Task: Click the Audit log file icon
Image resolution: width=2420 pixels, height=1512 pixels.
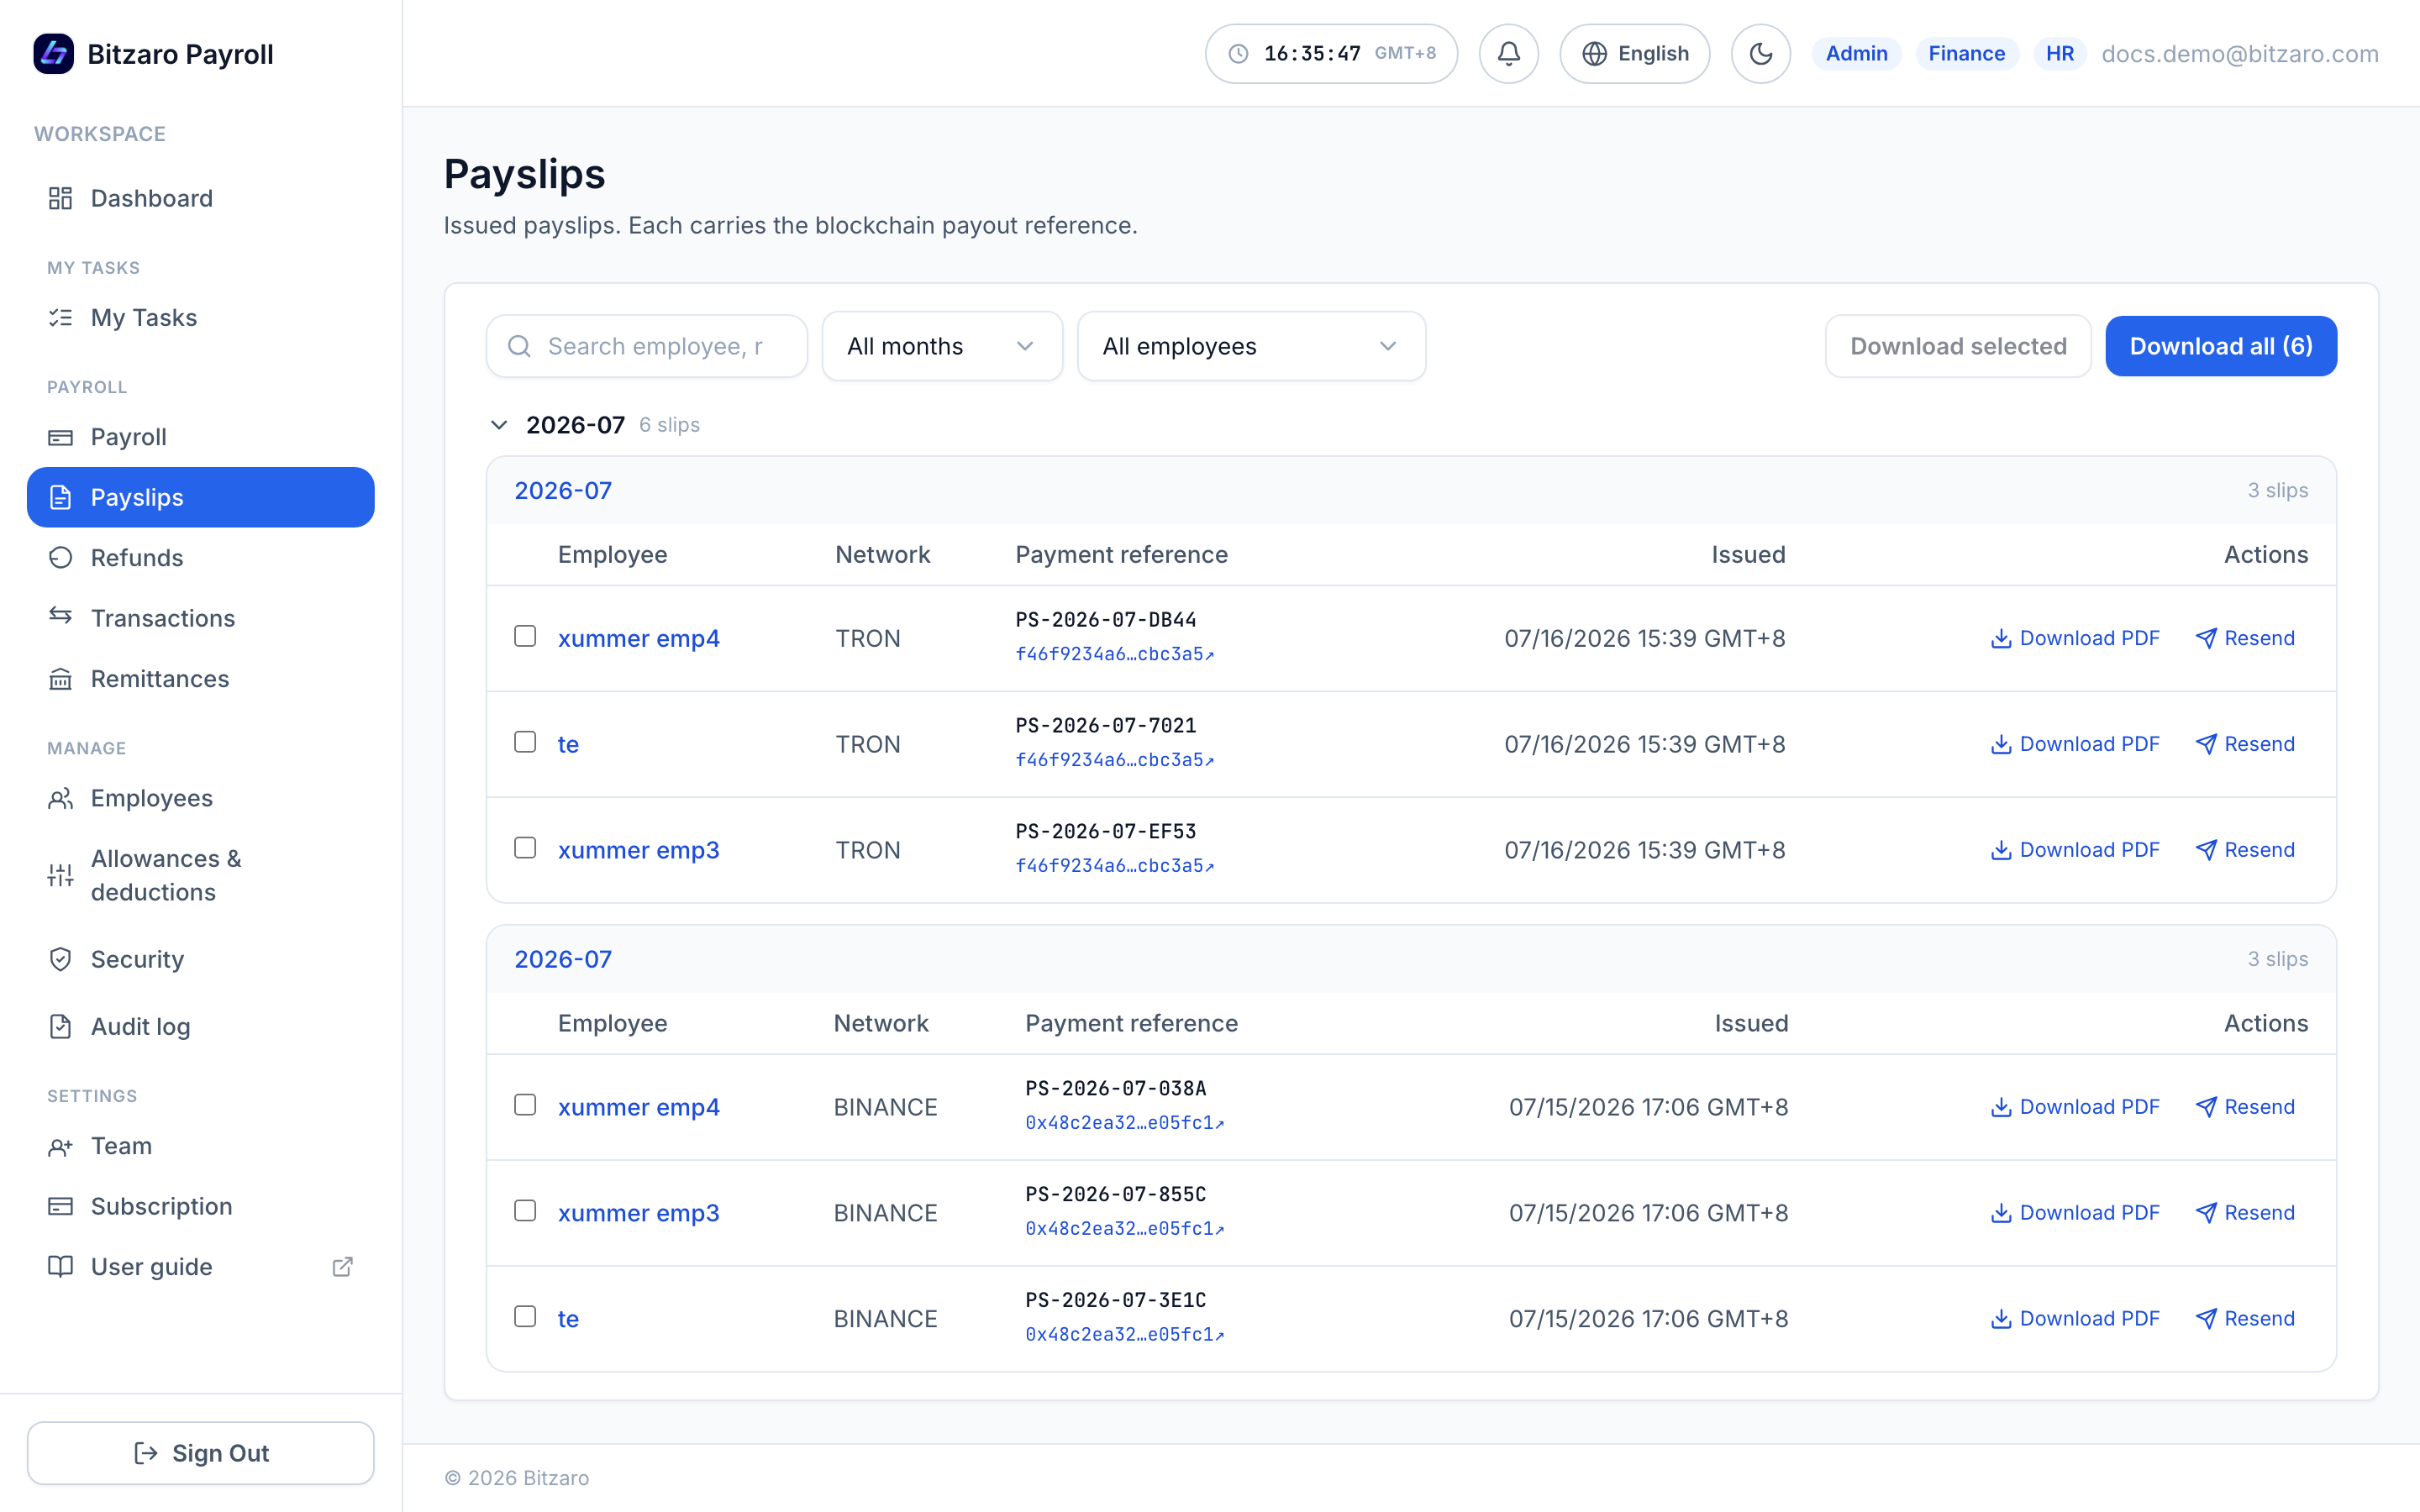Action: [60, 1026]
